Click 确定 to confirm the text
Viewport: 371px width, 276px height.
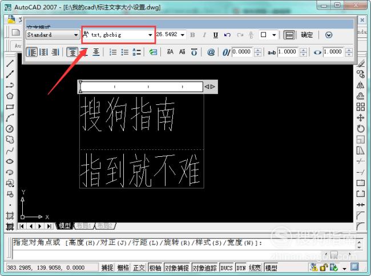point(307,35)
